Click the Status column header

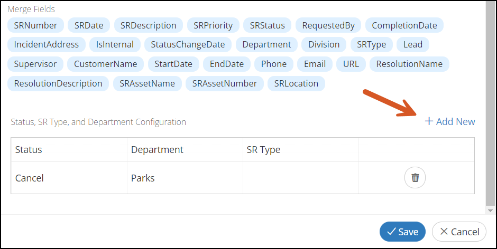tap(69, 149)
